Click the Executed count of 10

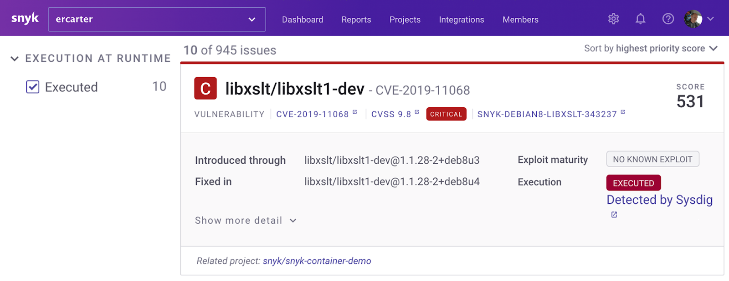[x=159, y=86]
